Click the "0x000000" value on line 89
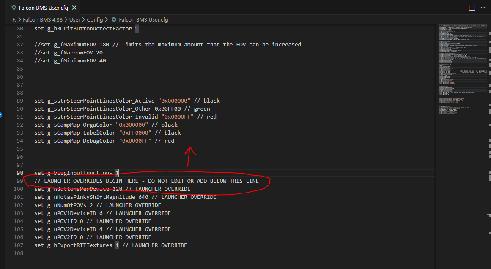 tap(174, 101)
